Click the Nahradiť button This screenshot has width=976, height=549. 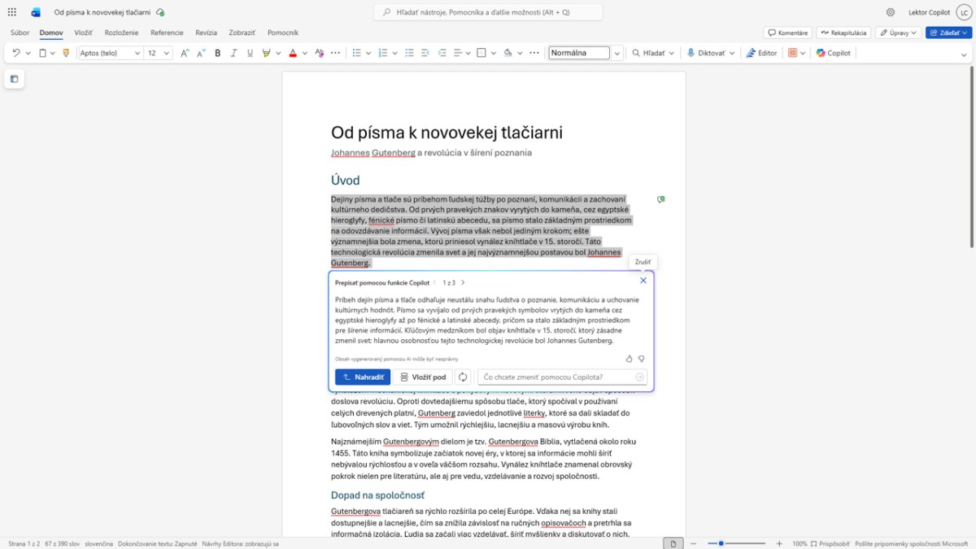click(x=363, y=377)
